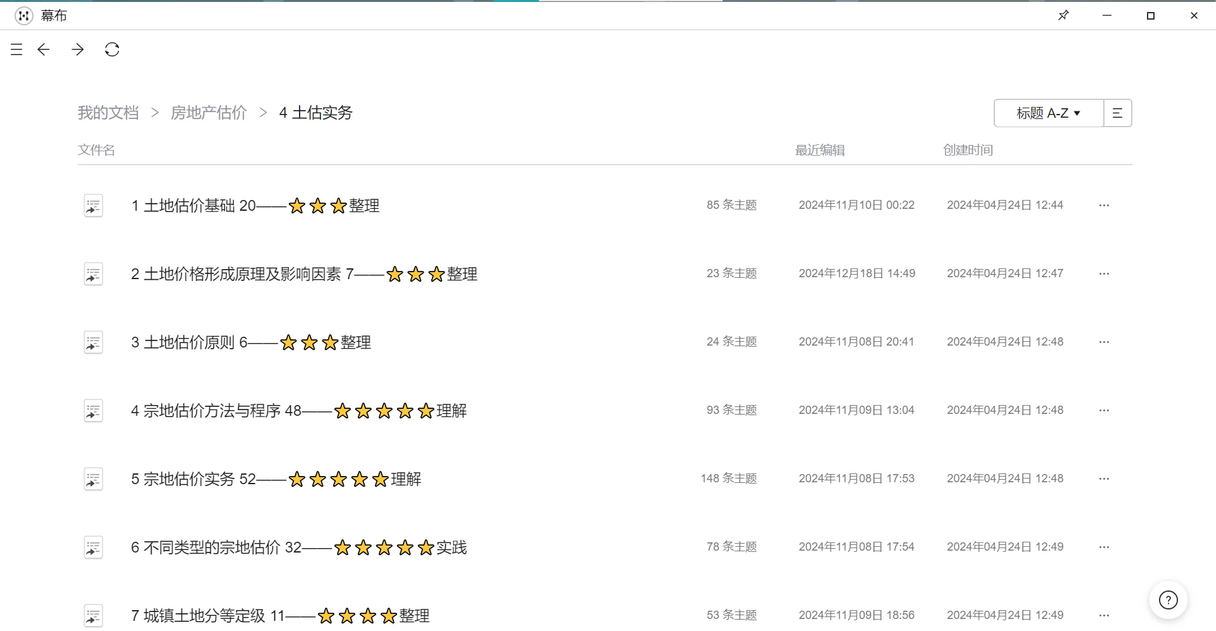Click the 53 条主题 count

pyautogui.click(x=732, y=615)
